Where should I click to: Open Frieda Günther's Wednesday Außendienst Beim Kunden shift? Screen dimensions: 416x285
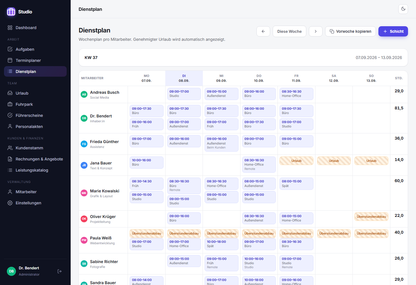point(221,143)
